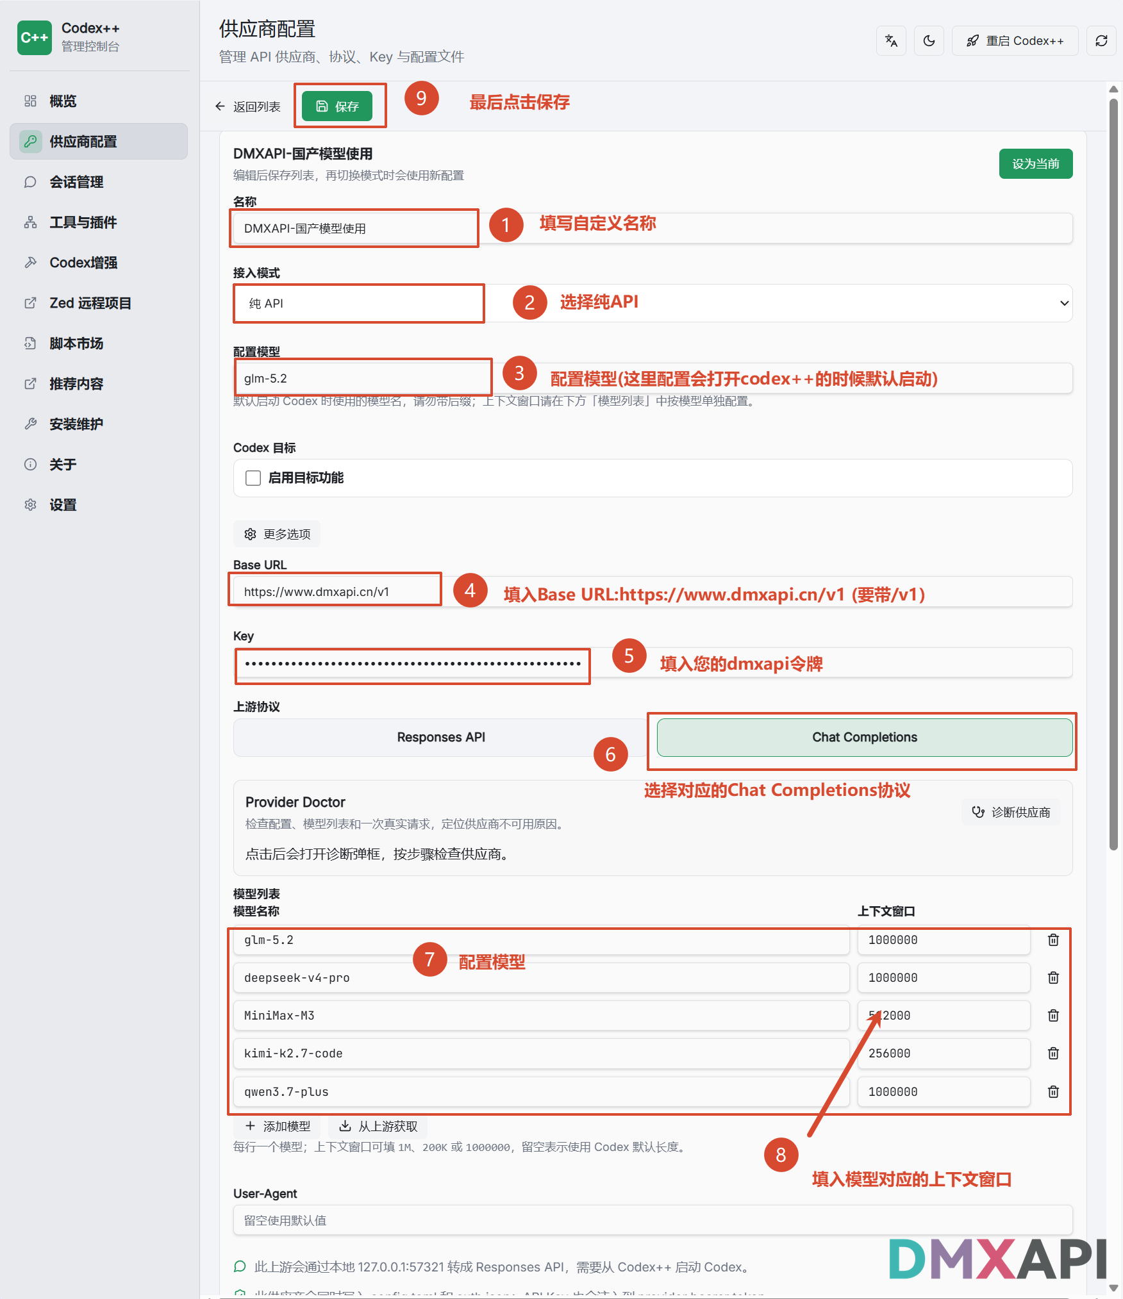Edit the glm-5.2 model name field

tap(541, 940)
